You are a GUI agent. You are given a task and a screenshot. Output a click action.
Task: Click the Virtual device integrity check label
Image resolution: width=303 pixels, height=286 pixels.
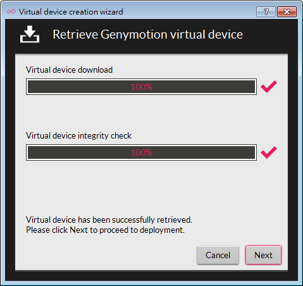pos(78,135)
